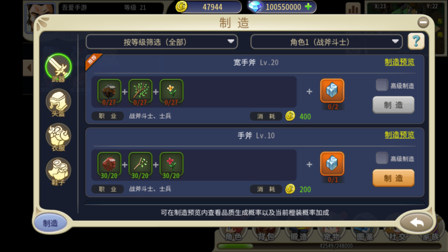Image resolution: width=448 pixels, height=252 pixels.
Task: Select the 衣服 clothing category icon
Action: (x=58, y=137)
